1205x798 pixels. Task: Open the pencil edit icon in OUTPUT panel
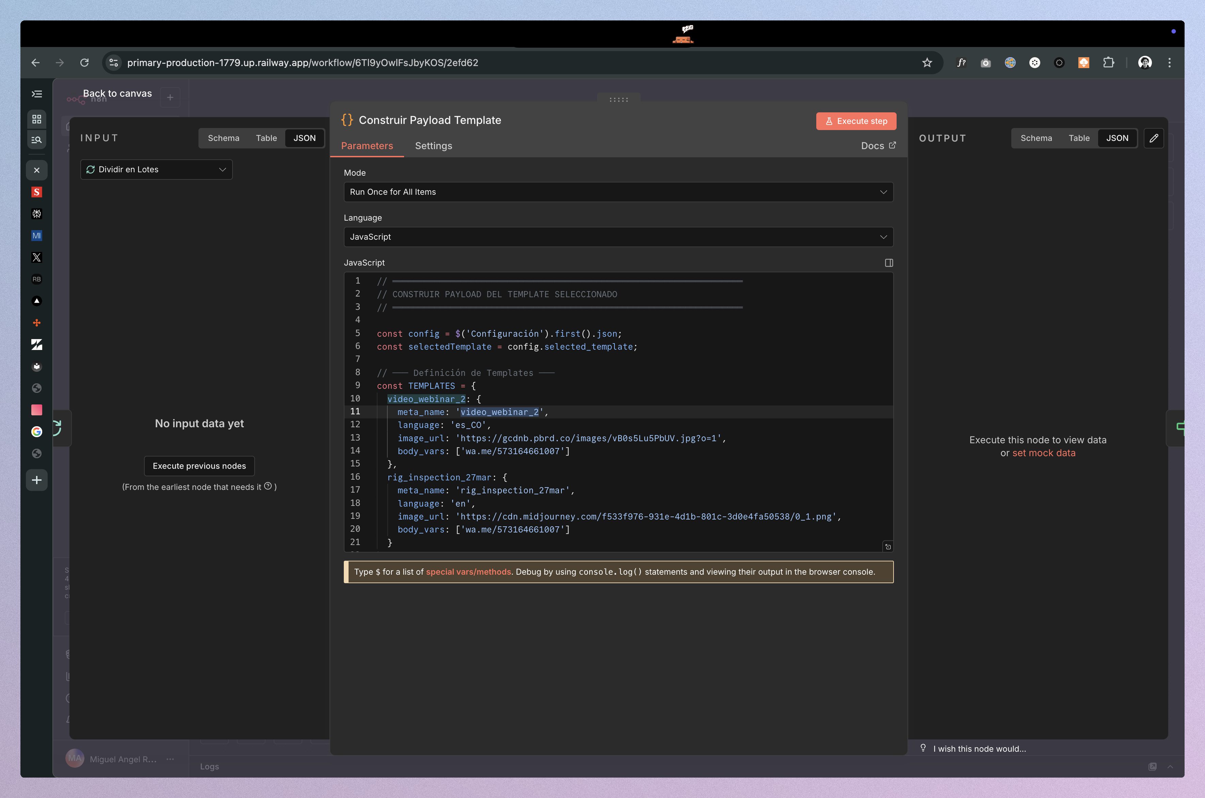coord(1154,138)
